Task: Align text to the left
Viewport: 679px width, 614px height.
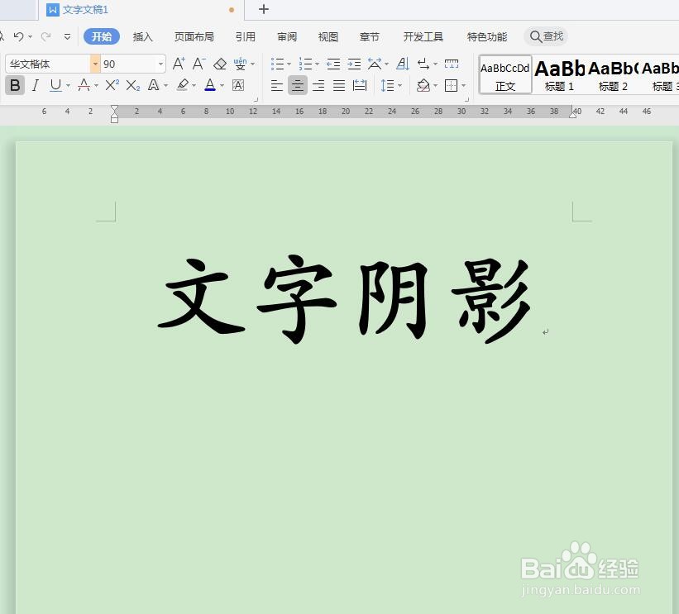Action: [277, 85]
